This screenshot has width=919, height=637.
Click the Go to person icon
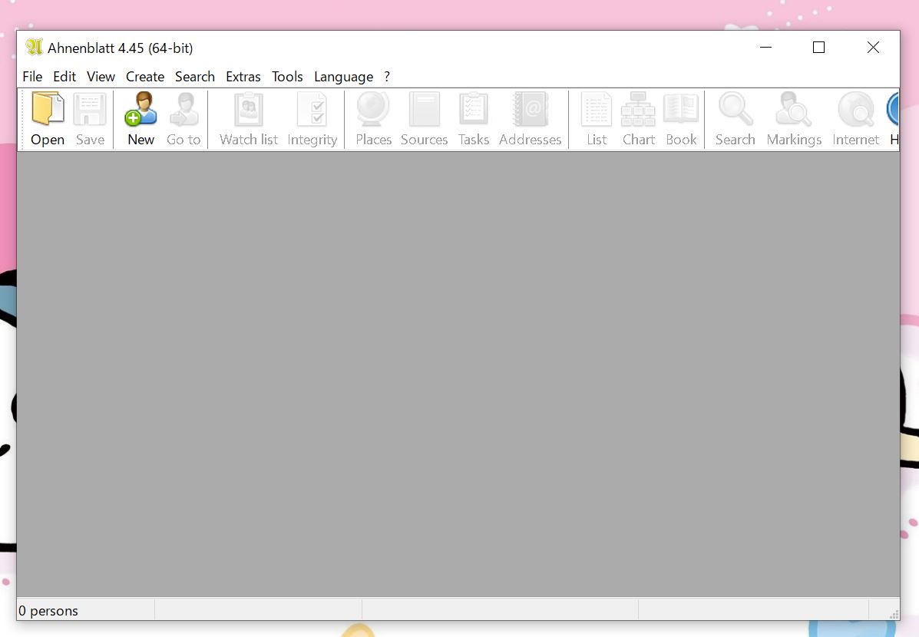click(184, 109)
